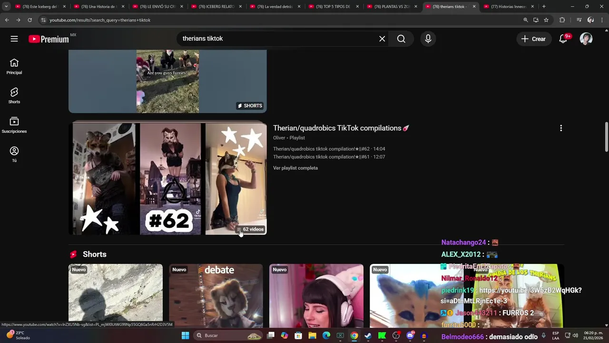Open channel Oliver under playlist title

279,138
